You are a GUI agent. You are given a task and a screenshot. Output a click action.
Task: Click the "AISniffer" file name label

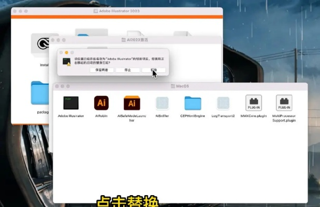tap(162, 116)
